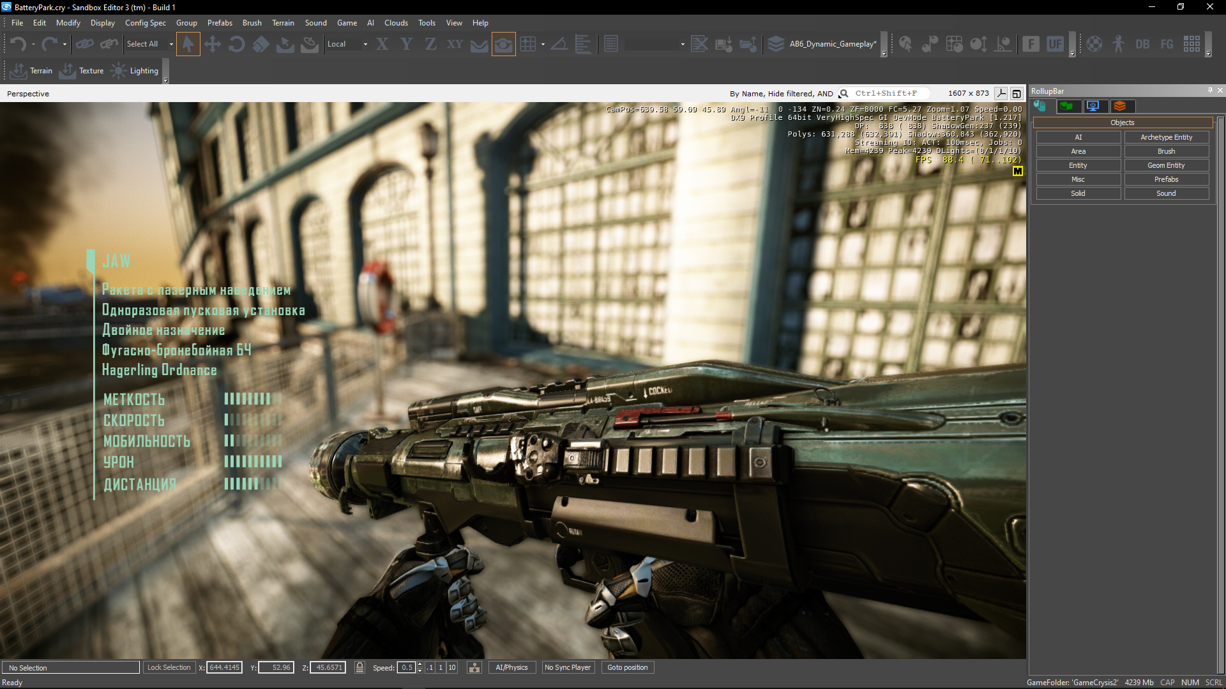Click Goto position button

click(x=627, y=667)
